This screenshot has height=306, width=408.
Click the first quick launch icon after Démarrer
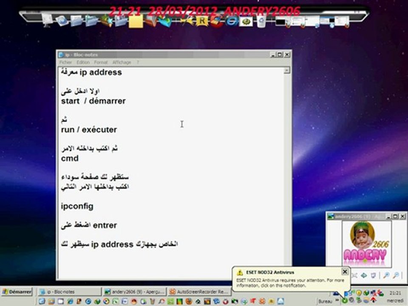pyautogui.click(x=42, y=301)
